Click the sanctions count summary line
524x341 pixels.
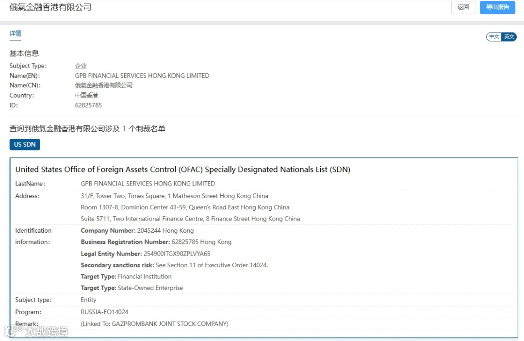click(x=87, y=129)
